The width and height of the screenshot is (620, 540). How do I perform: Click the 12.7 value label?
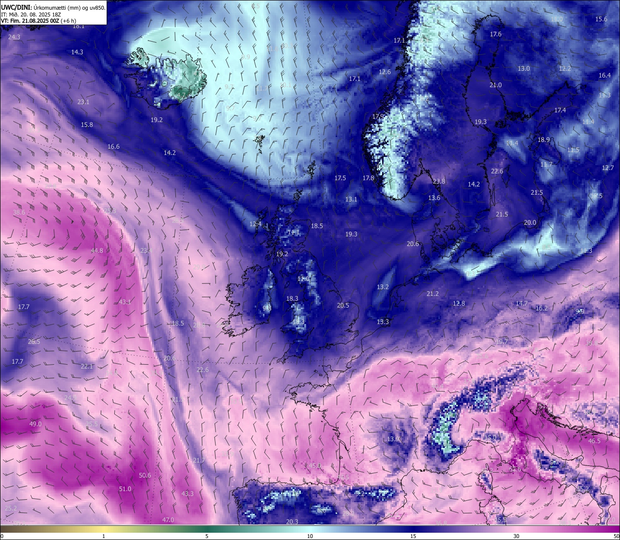[x=608, y=168]
